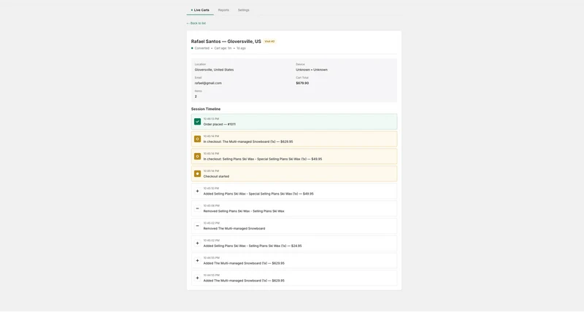
Task: Click the icon beside In checkout Special Ski Wax
Action: (x=197, y=156)
